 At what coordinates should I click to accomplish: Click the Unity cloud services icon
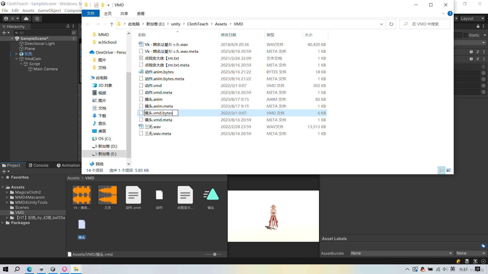26,19
